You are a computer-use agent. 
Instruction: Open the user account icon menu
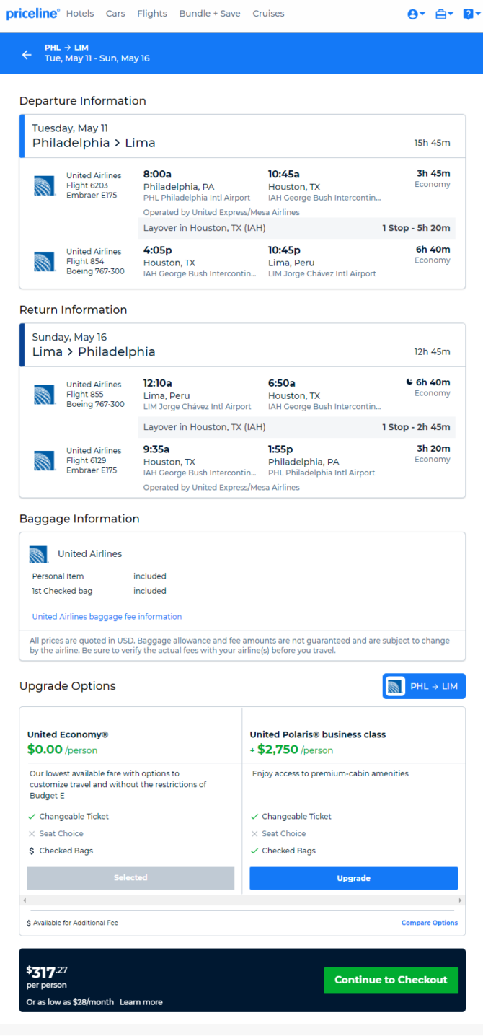tap(416, 14)
